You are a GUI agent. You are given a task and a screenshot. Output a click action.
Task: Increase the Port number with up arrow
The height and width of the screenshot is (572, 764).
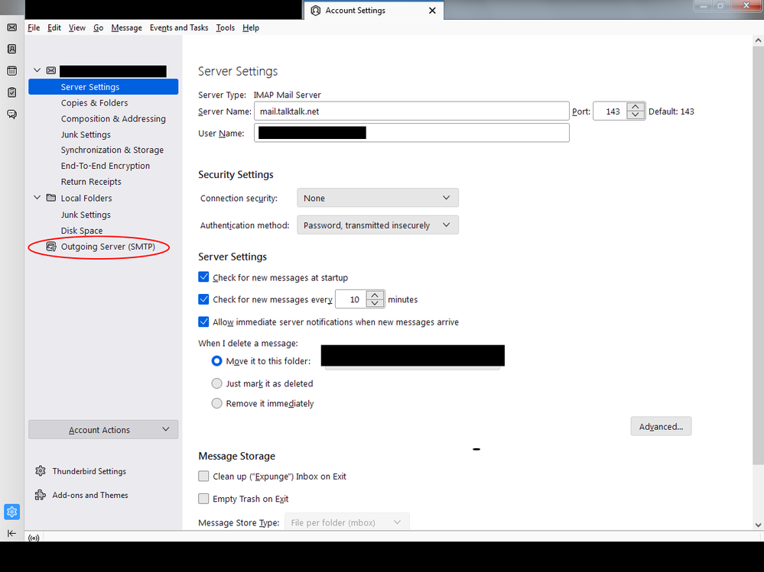coord(636,106)
